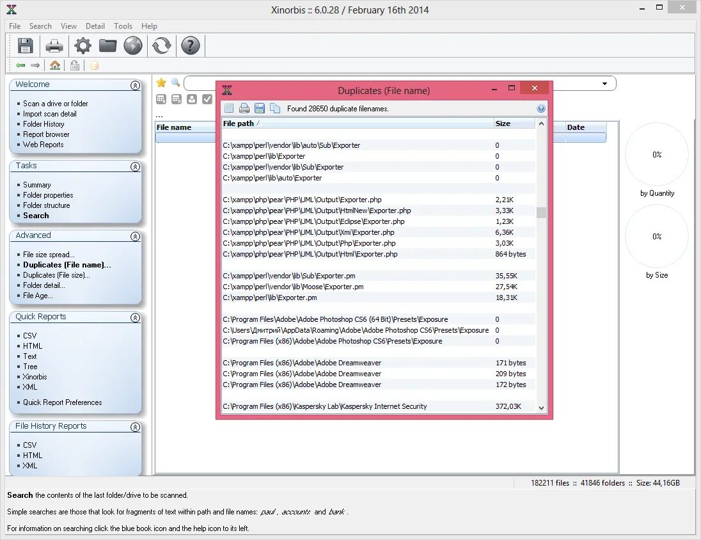
Task: Click the Xinorbis X logo in main title bar
Action: pos(12,10)
